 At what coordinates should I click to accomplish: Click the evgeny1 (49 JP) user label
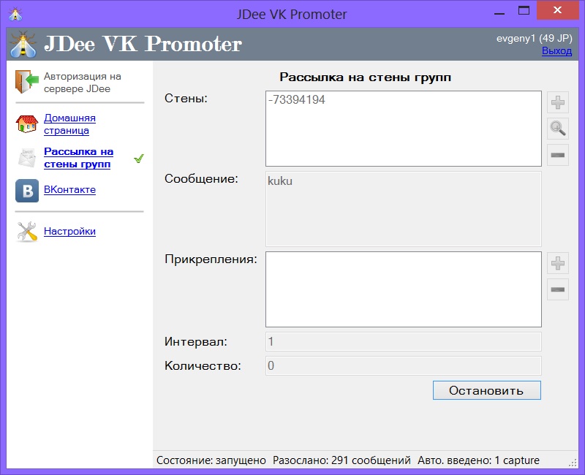click(534, 39)
